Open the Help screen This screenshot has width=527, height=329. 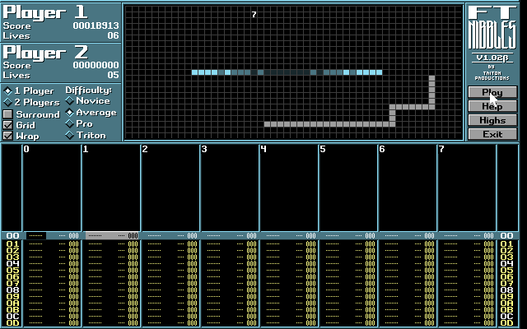492,106
